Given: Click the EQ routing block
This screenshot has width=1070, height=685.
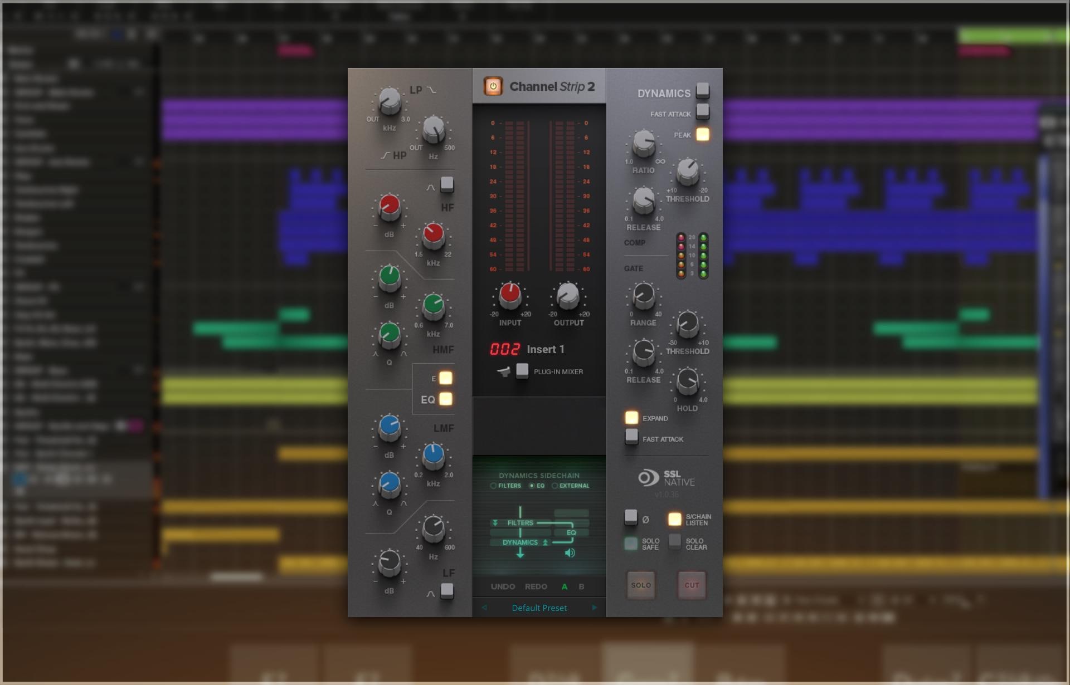Looking at the screenshot, I should click(x=571, y=532).
